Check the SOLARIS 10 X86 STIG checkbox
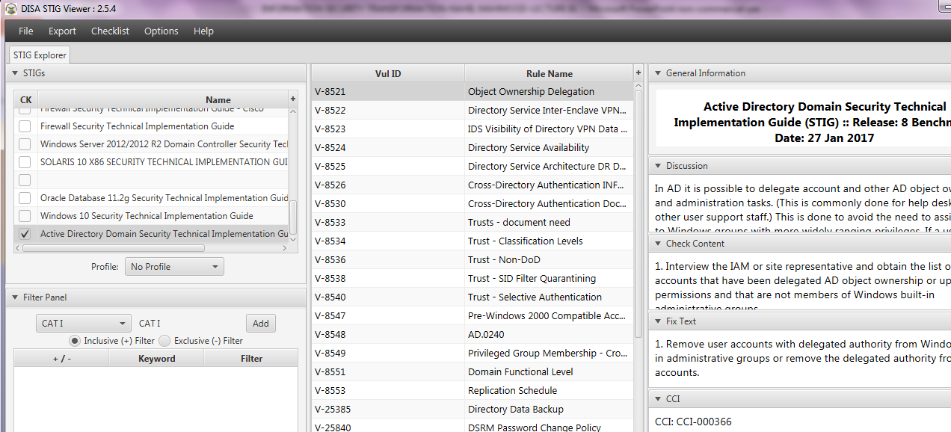The width and height of the screenshot is (951, 432). (25, 162)
